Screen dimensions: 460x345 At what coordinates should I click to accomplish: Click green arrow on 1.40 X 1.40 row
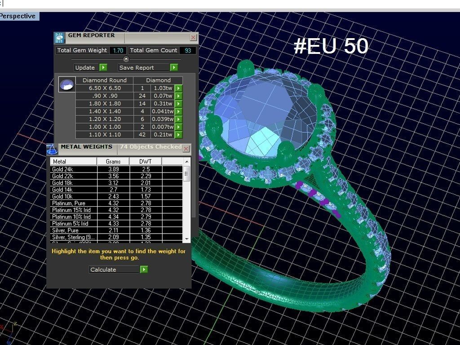click(178, 111)
